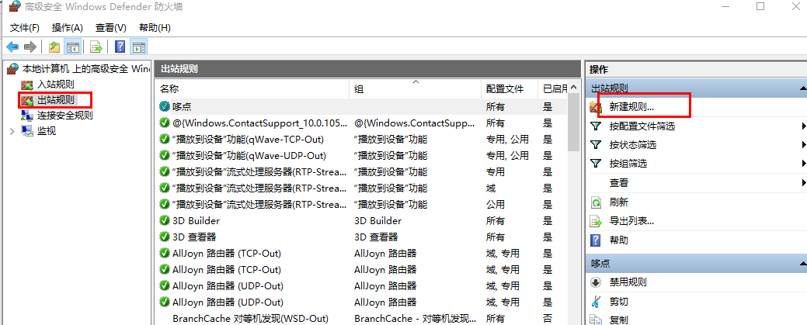This screenshot has height=325, width=807.
Task: Open 按状态筛选 submenu
Action: [696, 145]
